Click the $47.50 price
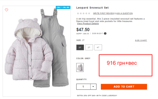The image size is (158, 99). 83,30
